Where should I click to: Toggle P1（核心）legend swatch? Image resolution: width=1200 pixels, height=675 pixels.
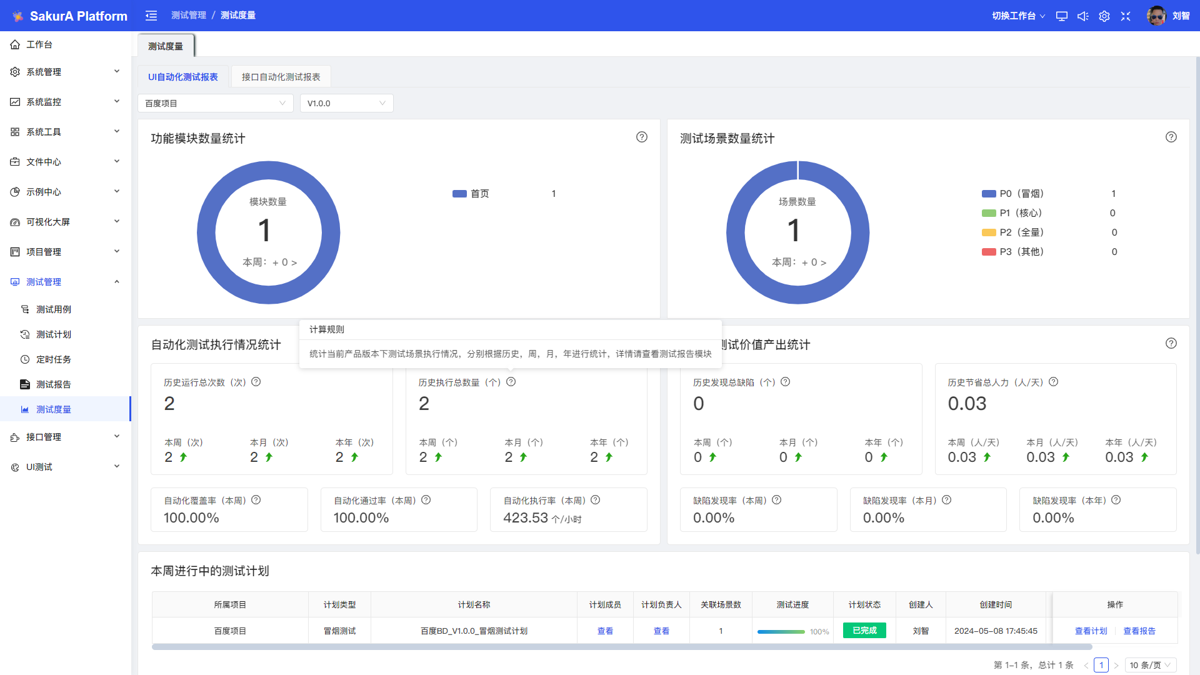click(x=989, y=213)
